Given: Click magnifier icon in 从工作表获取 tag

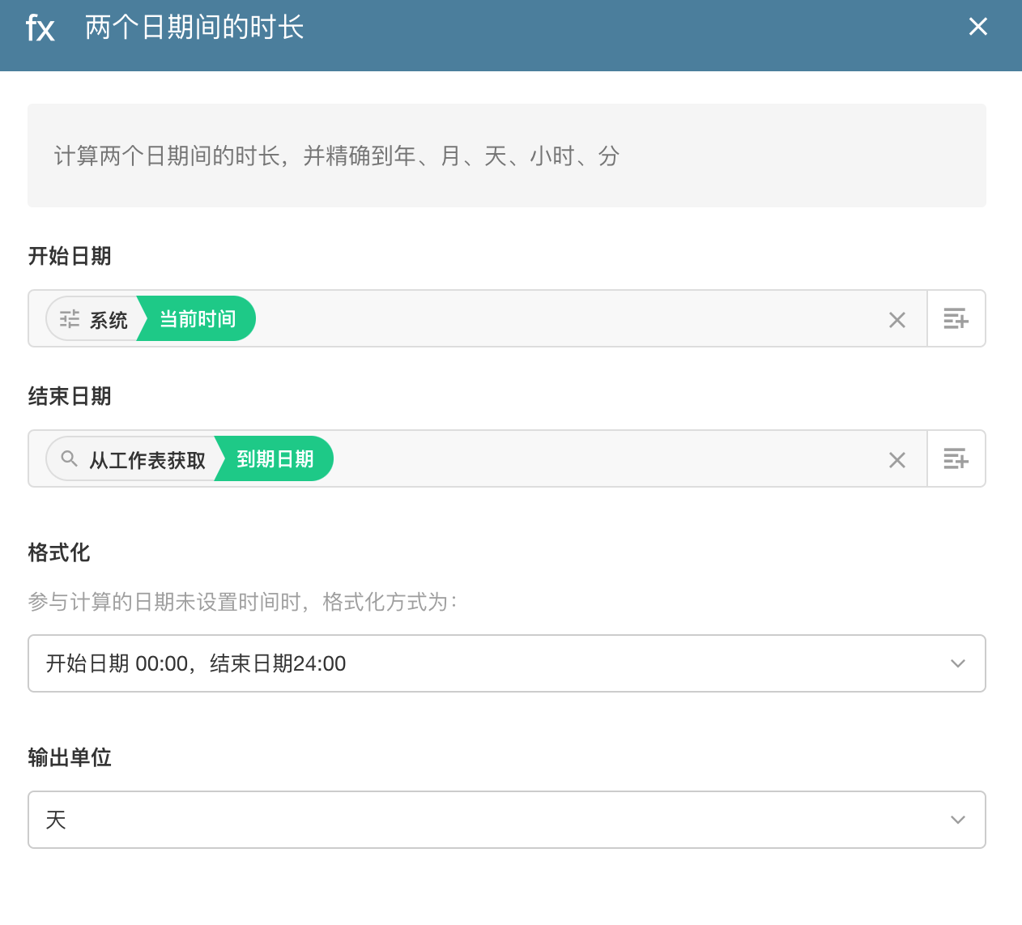Looking at the screenshot, I should point(70,459).
